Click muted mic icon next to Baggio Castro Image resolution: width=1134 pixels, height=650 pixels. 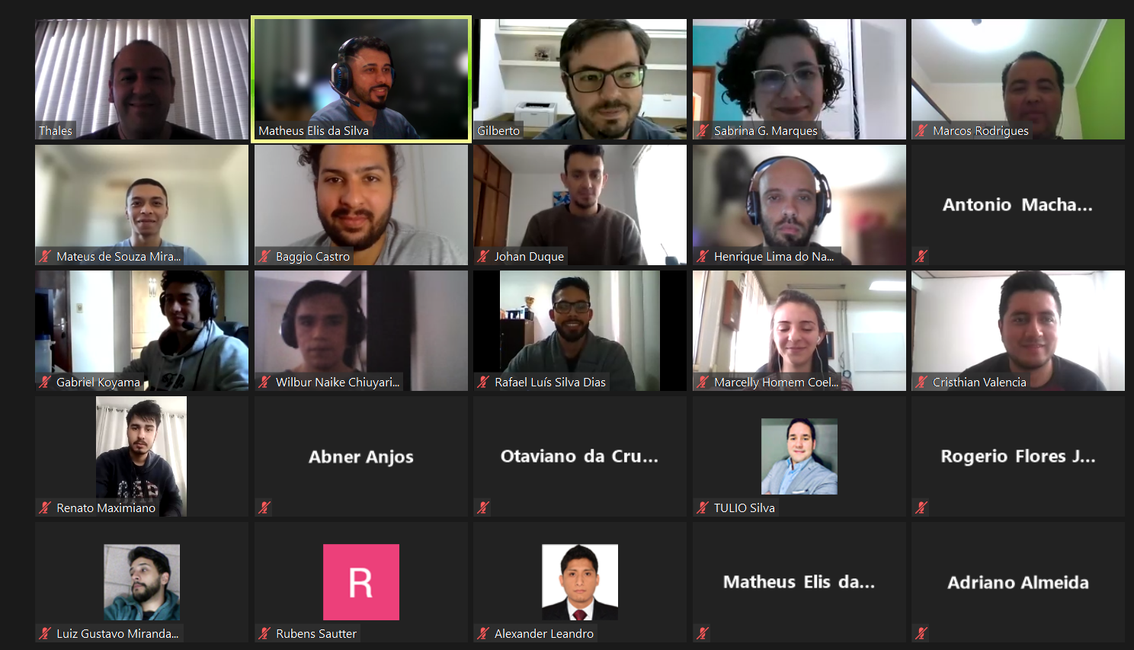pos(264,256)
